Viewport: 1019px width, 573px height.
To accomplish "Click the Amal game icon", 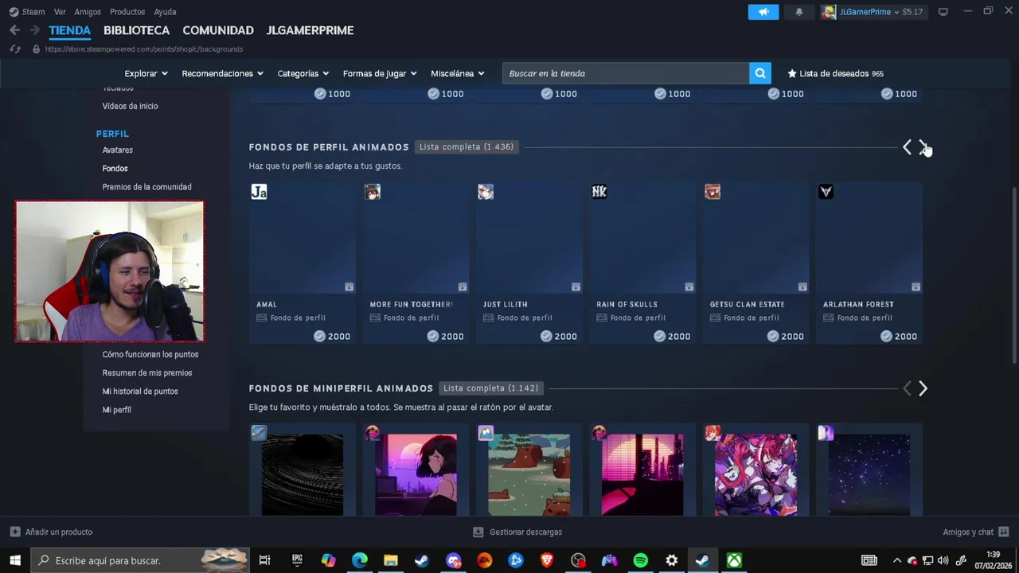I will point(259,192).
